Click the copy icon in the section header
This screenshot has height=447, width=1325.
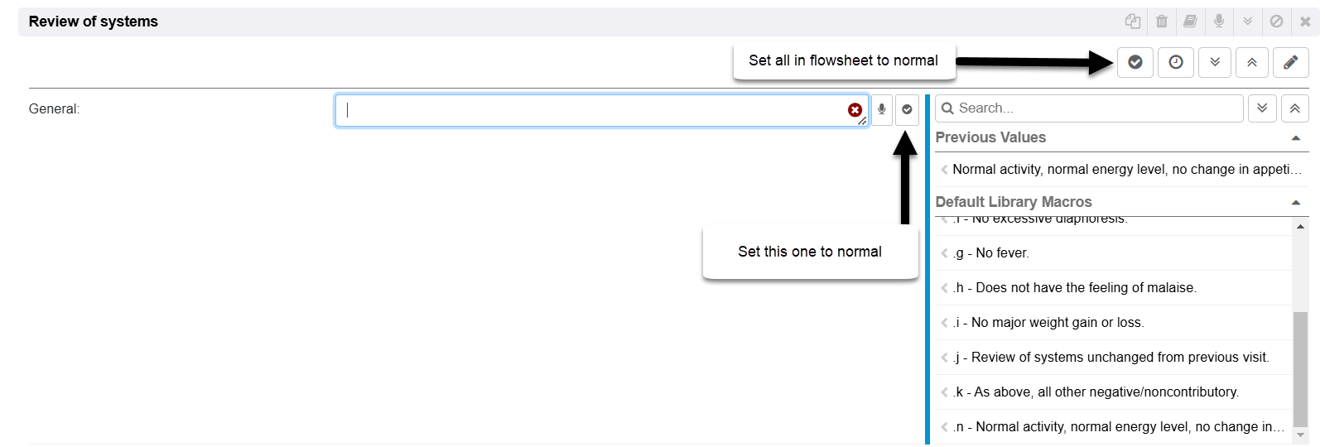click(1132, 22)
